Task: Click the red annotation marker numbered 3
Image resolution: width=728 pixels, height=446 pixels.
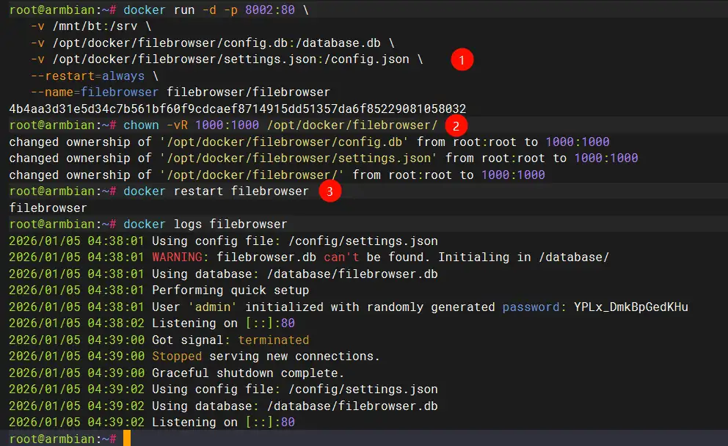Action: point(330,192)
